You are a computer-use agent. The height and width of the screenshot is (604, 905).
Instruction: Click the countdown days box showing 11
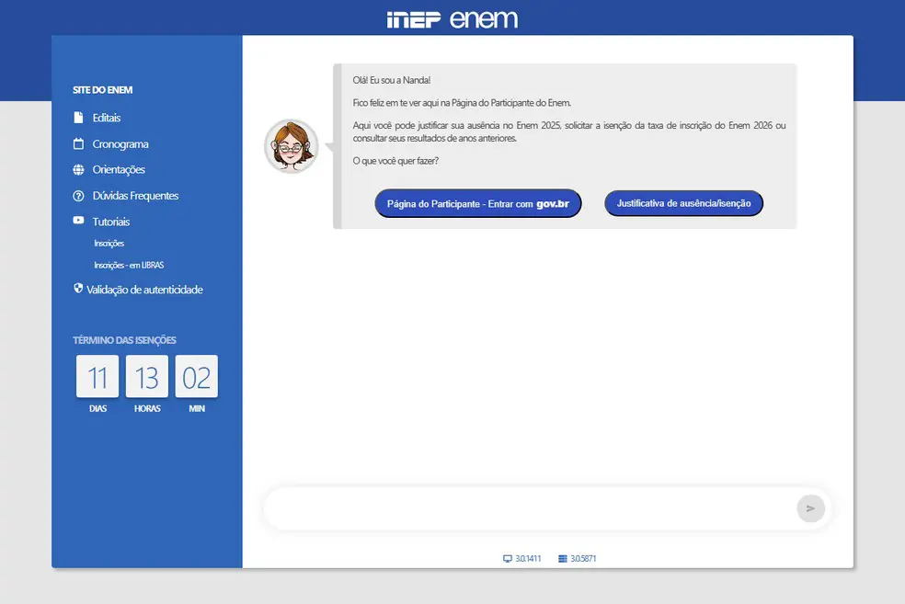point(97,376)
